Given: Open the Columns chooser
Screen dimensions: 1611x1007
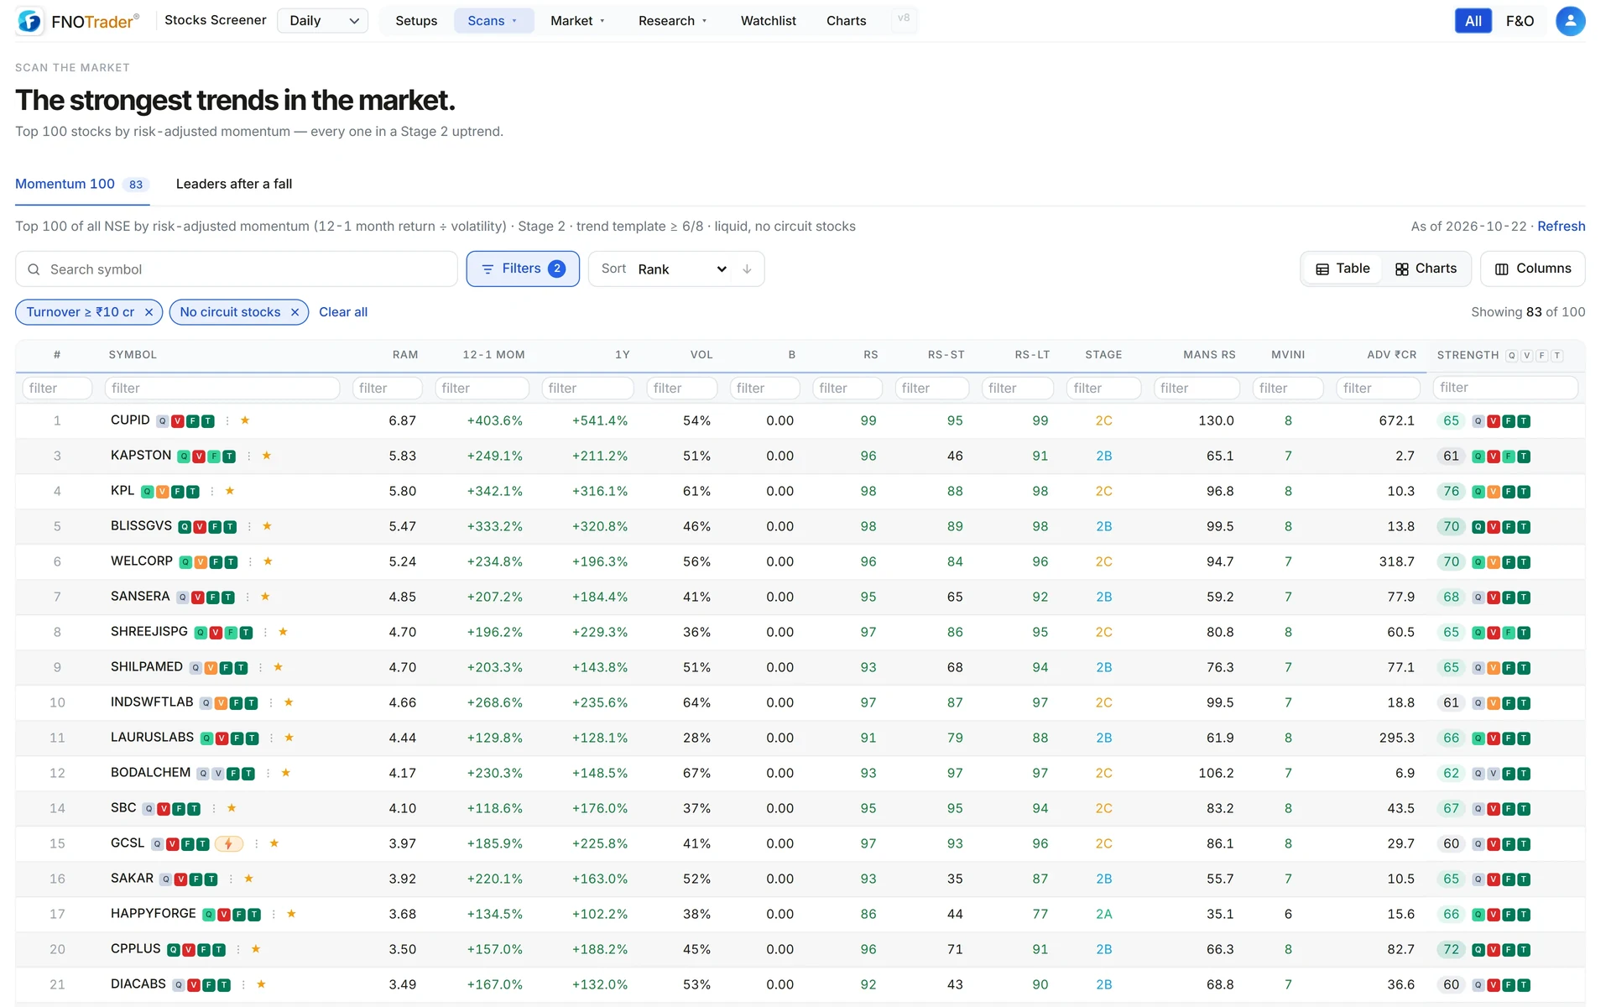Looking at the screenshot, I should [1533, 269].
